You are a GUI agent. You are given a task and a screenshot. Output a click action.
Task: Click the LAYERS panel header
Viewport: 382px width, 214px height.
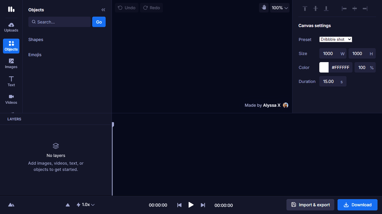click(x=14, y=119)
